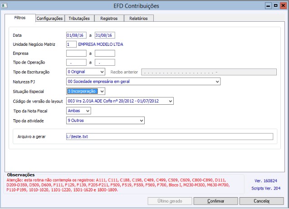This screenshot has height=209, width=289.
Task: Click the Tipo da atividade label
Action: point(28,121)
